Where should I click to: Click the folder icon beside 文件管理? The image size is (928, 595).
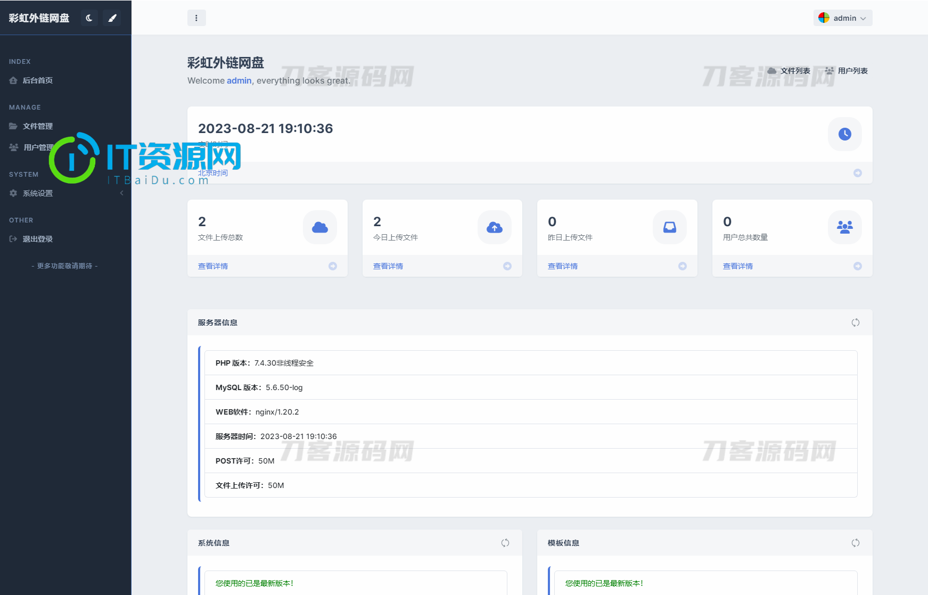point(13,126)
